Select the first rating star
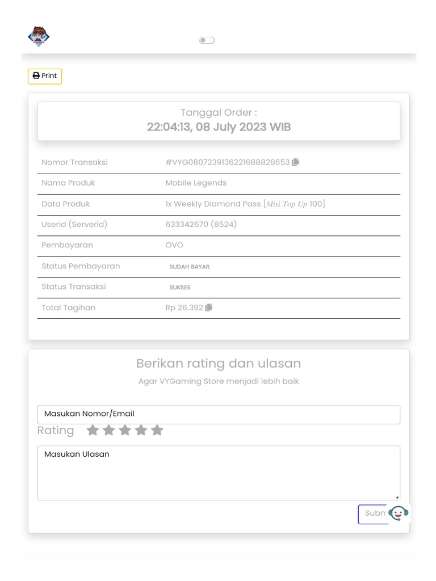 [92, 431]
